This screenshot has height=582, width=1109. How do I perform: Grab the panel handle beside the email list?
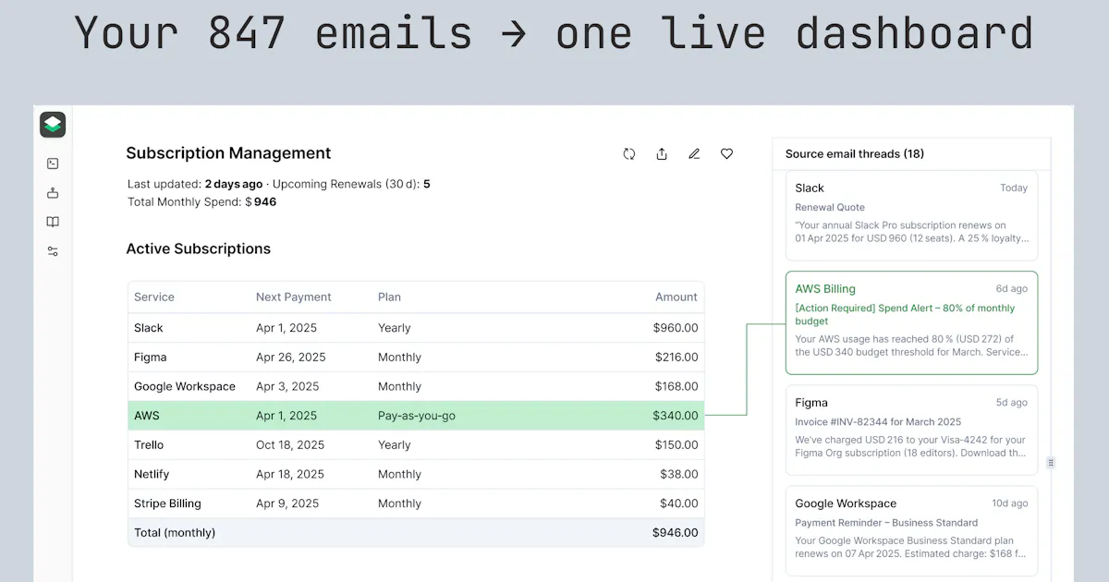(x=1051, y=462)
